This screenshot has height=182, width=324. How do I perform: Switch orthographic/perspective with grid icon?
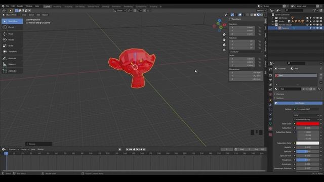tap(224, 50)
